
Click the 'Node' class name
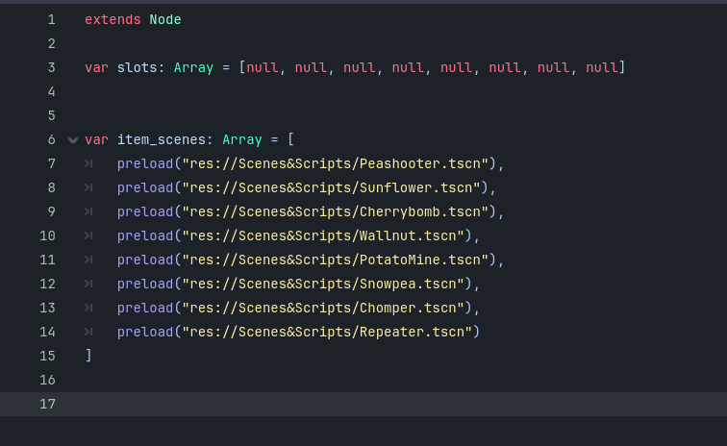click(x=164, y=20)
